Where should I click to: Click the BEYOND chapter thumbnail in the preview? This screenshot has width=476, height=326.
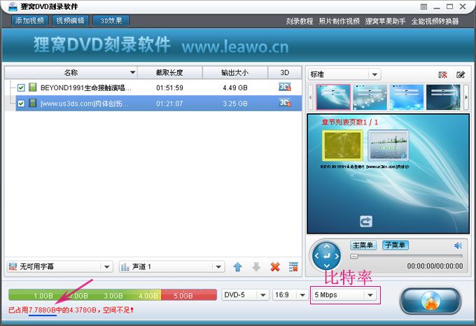342,146
